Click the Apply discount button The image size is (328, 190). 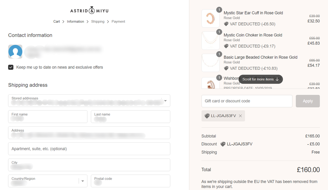pyautogui.click(x=308, y=101)
